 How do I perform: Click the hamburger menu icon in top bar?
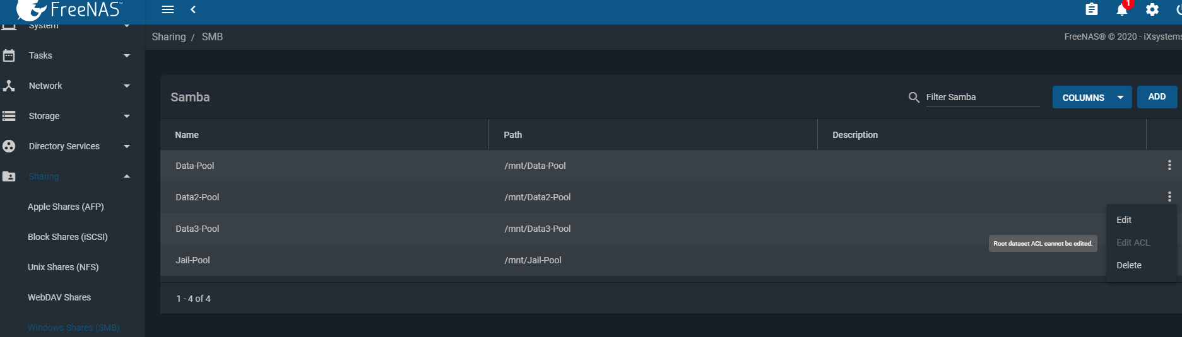tap(168, 9)
